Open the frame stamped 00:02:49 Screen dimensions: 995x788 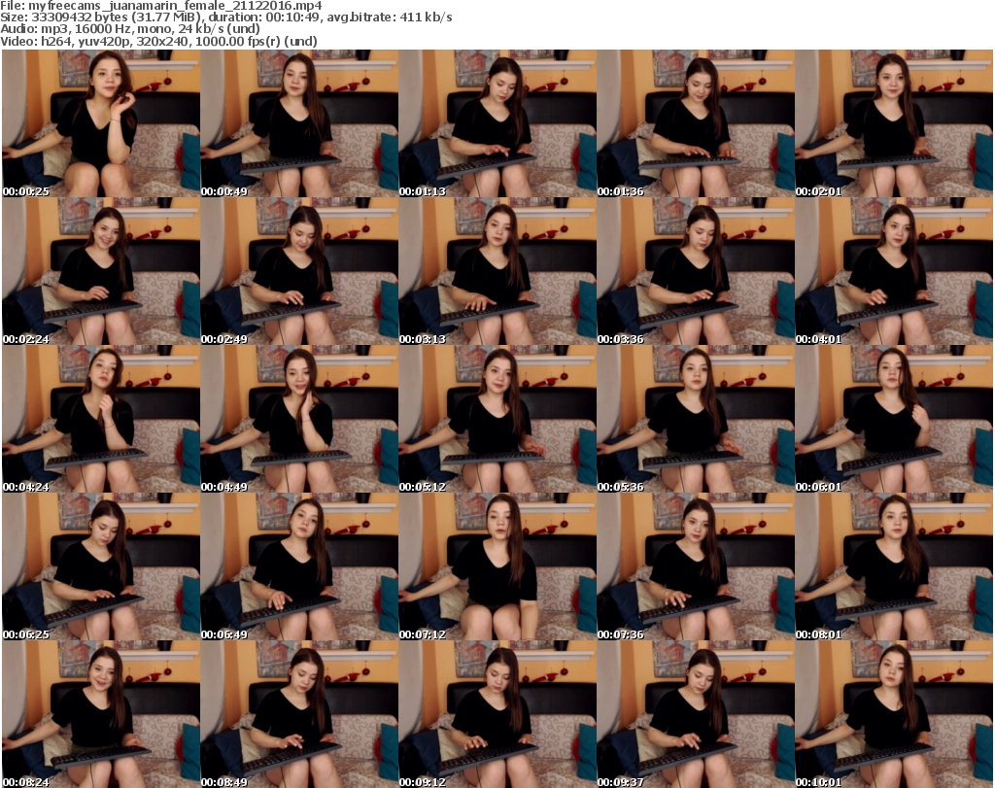tap(299, 271)
